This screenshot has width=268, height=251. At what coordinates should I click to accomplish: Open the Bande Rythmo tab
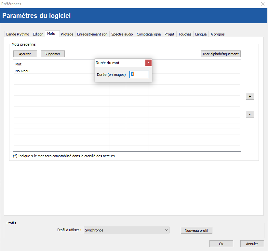point(18,34)
